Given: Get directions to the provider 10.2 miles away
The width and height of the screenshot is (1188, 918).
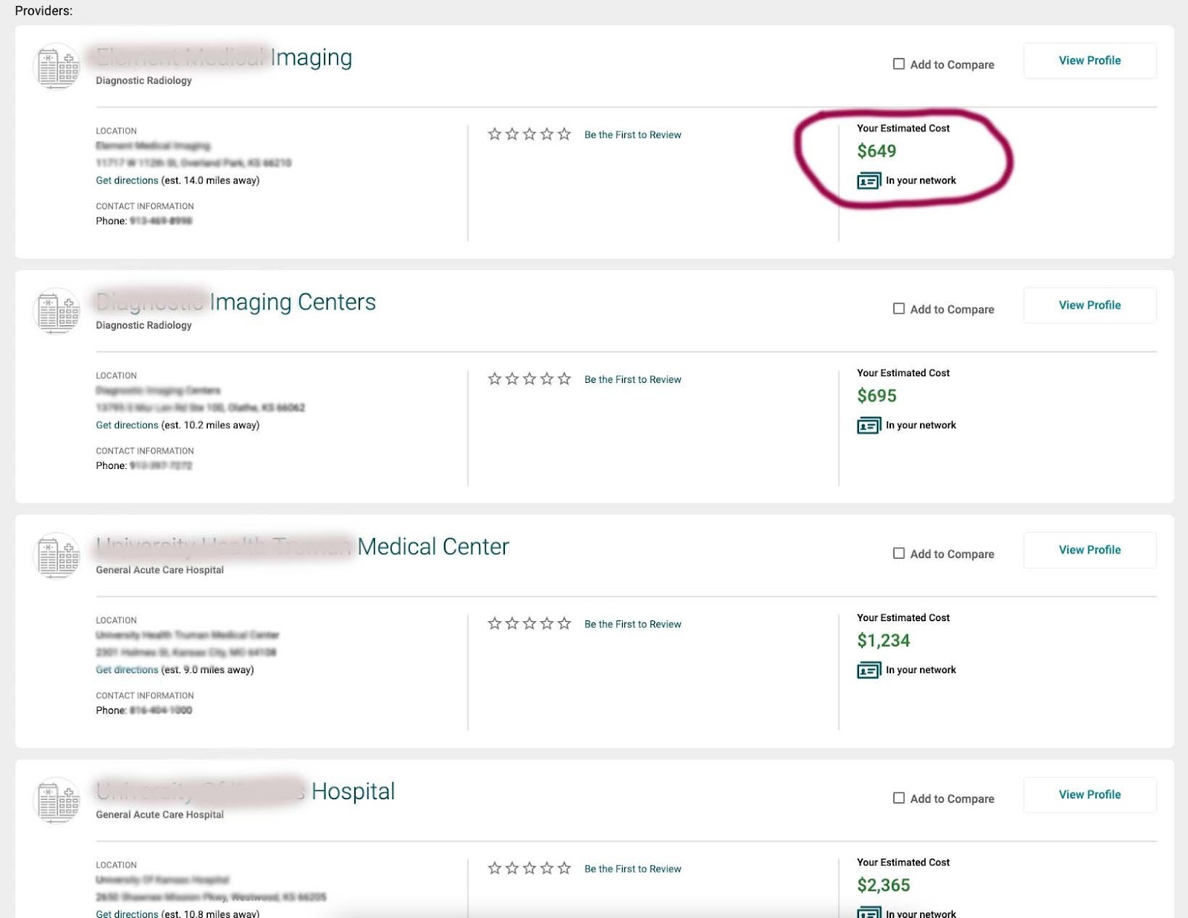Looking at the screenshot, I should point(127,425).
